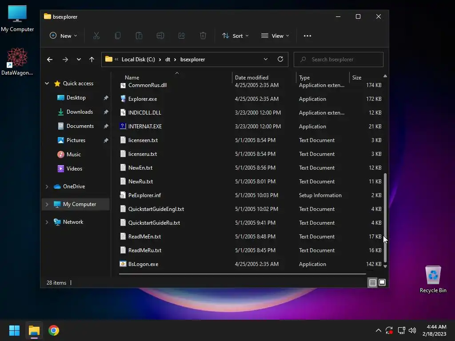Open the Recycle Bin on desktop

[x=433, y=280]
